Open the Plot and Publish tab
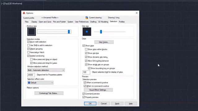The height and width of the screenshot is (111, 198). point(59,22)
